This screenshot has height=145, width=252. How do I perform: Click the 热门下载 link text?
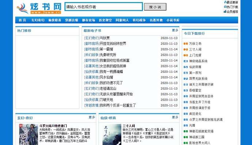point(232,7)
